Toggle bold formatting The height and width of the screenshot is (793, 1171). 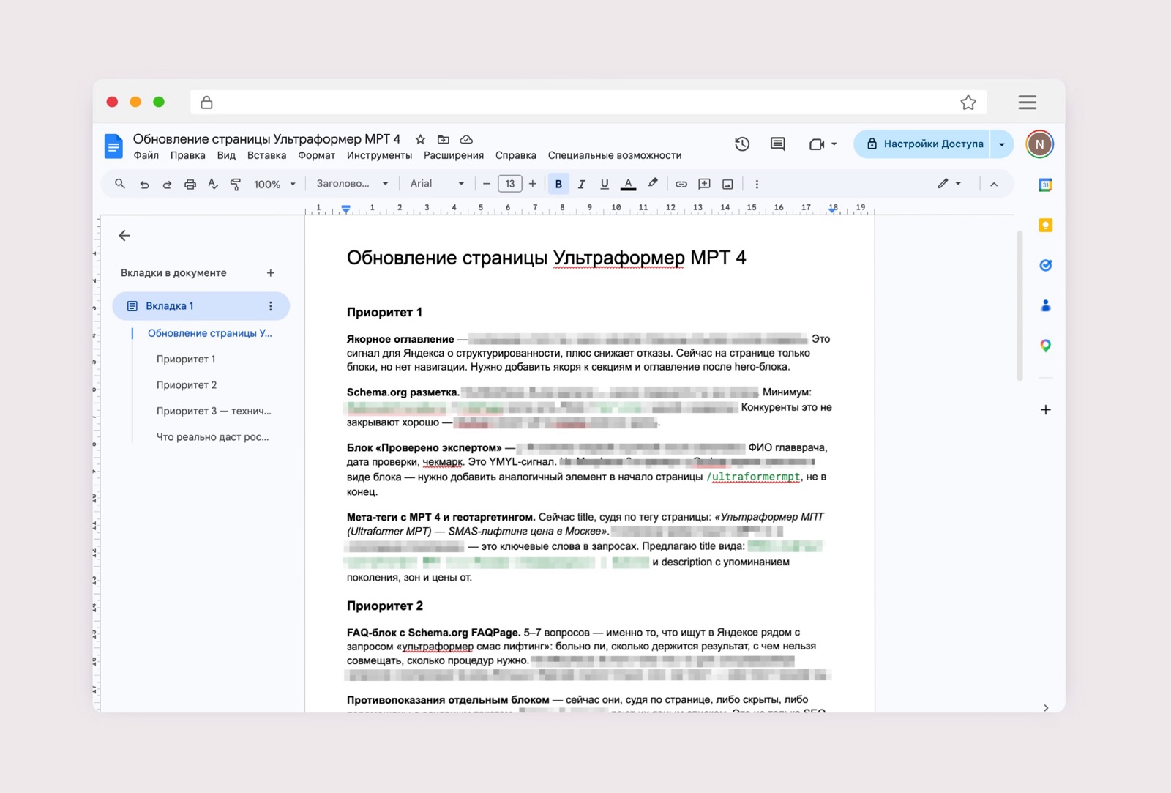coord(558,184)
